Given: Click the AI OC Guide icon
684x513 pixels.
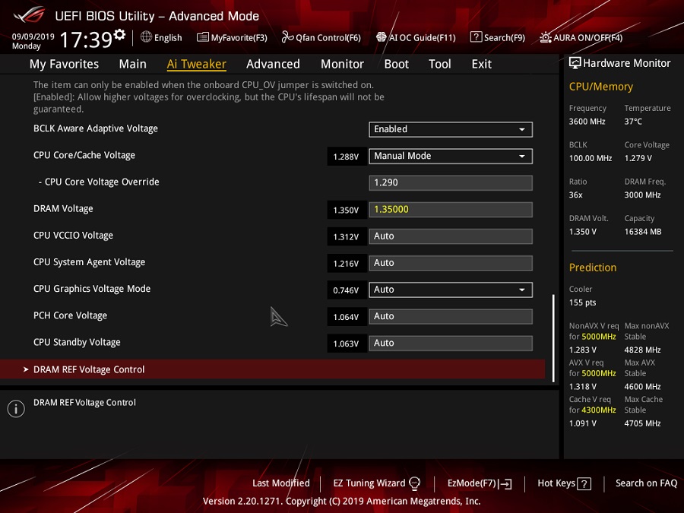Looking at the screenshot, I should pos(382,37).
